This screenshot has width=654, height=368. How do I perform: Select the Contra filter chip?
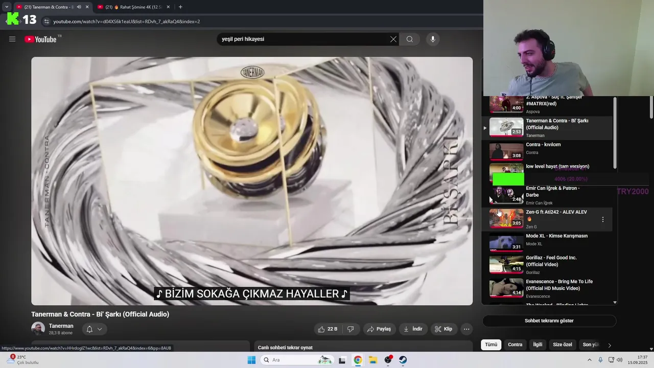[515, 345]
